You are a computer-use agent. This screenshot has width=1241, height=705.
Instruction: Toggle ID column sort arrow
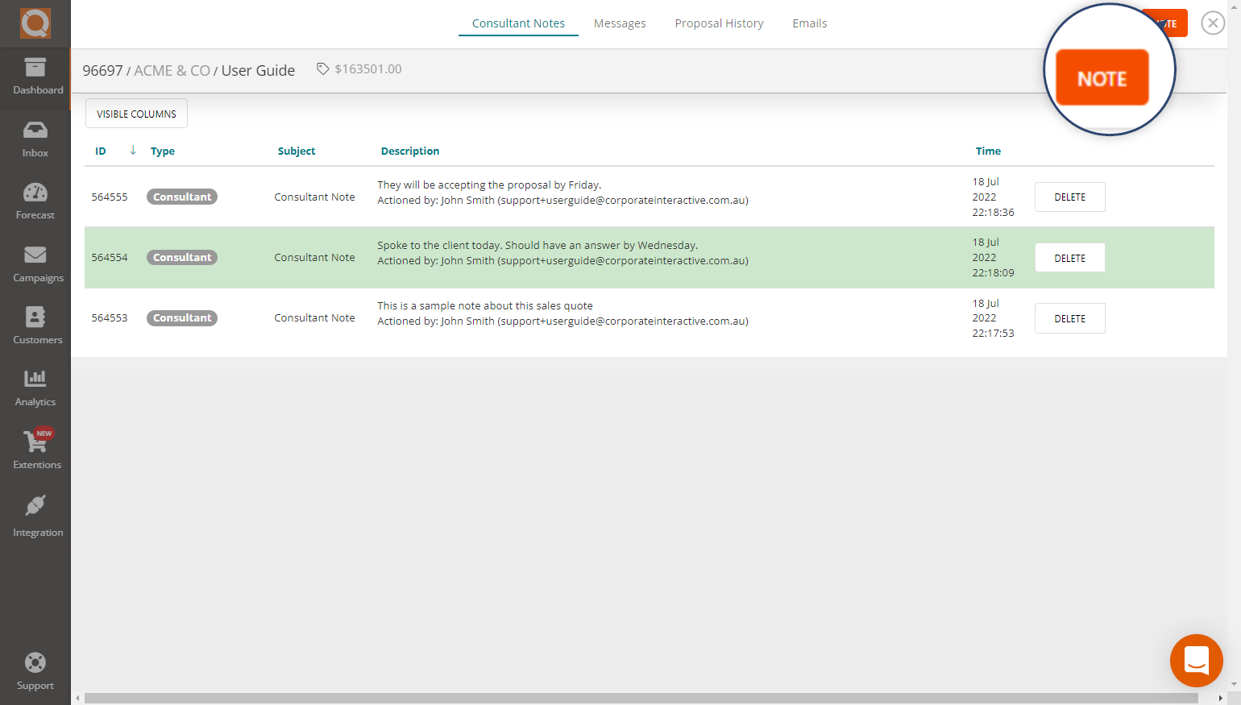[133, 151]
